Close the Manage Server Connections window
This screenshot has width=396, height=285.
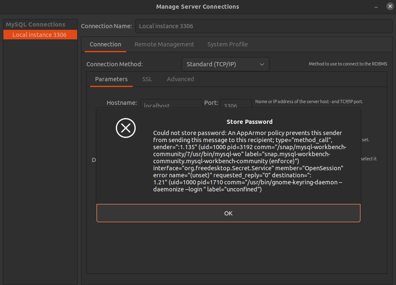(389, 6)
